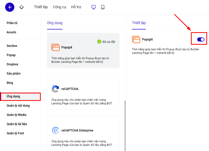Click the reCAPTCHA logo icon
209x151 pixels.
coord(55,89)
